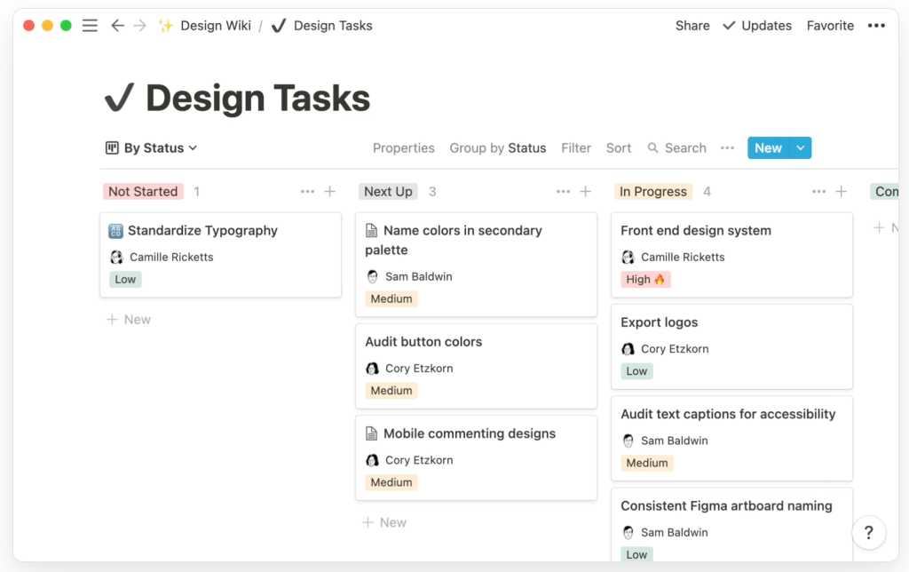Image resolution: width=909 pixels, height=572 pixels.
Task: Click the Sort option in toolbar
Action: [x=619, y=148]
